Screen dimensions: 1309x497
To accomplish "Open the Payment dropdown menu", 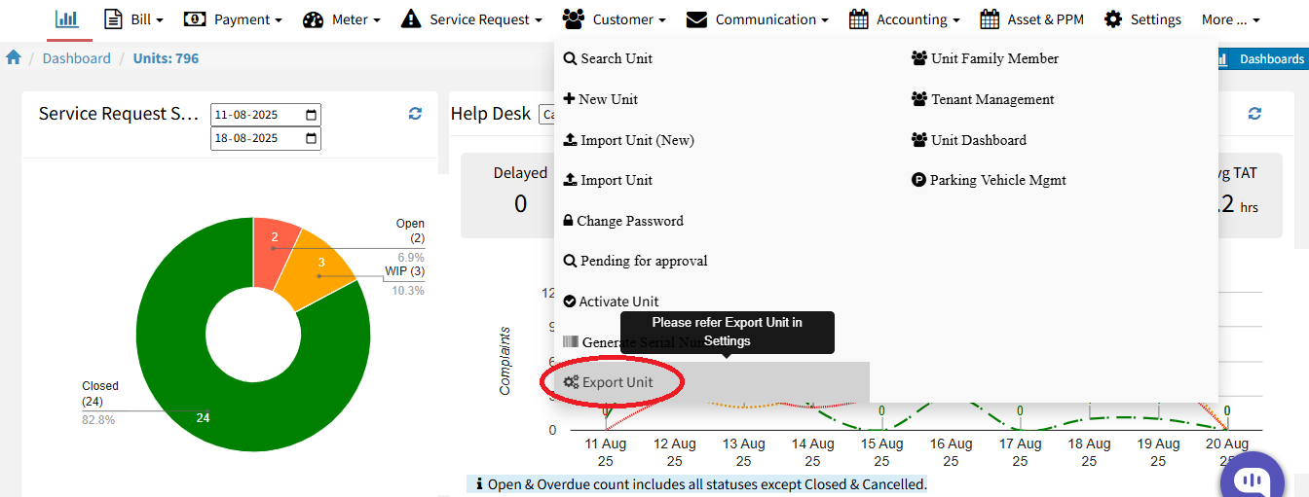I will pos(234,19).
